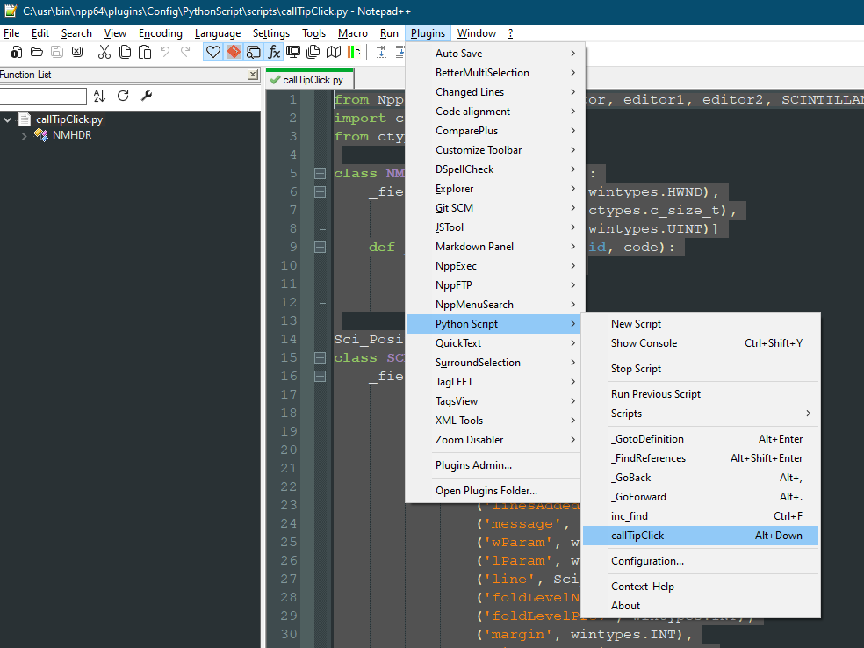Open the Scripts submenu
864x648 pixels.
click(x=701, y=414)
